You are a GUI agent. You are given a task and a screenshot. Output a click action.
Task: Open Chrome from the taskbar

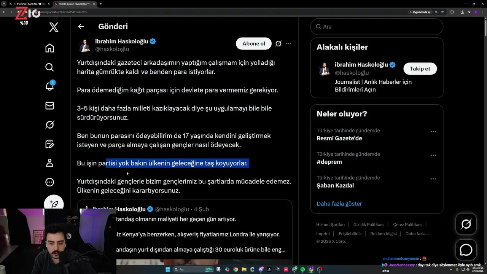236,269
